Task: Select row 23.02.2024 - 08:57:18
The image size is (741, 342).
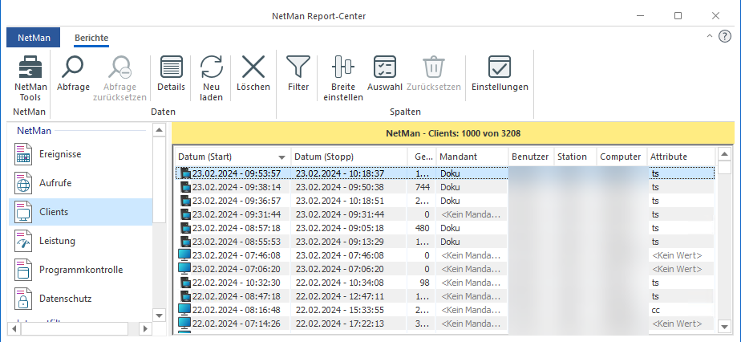Action: click(x=445, y=228)
